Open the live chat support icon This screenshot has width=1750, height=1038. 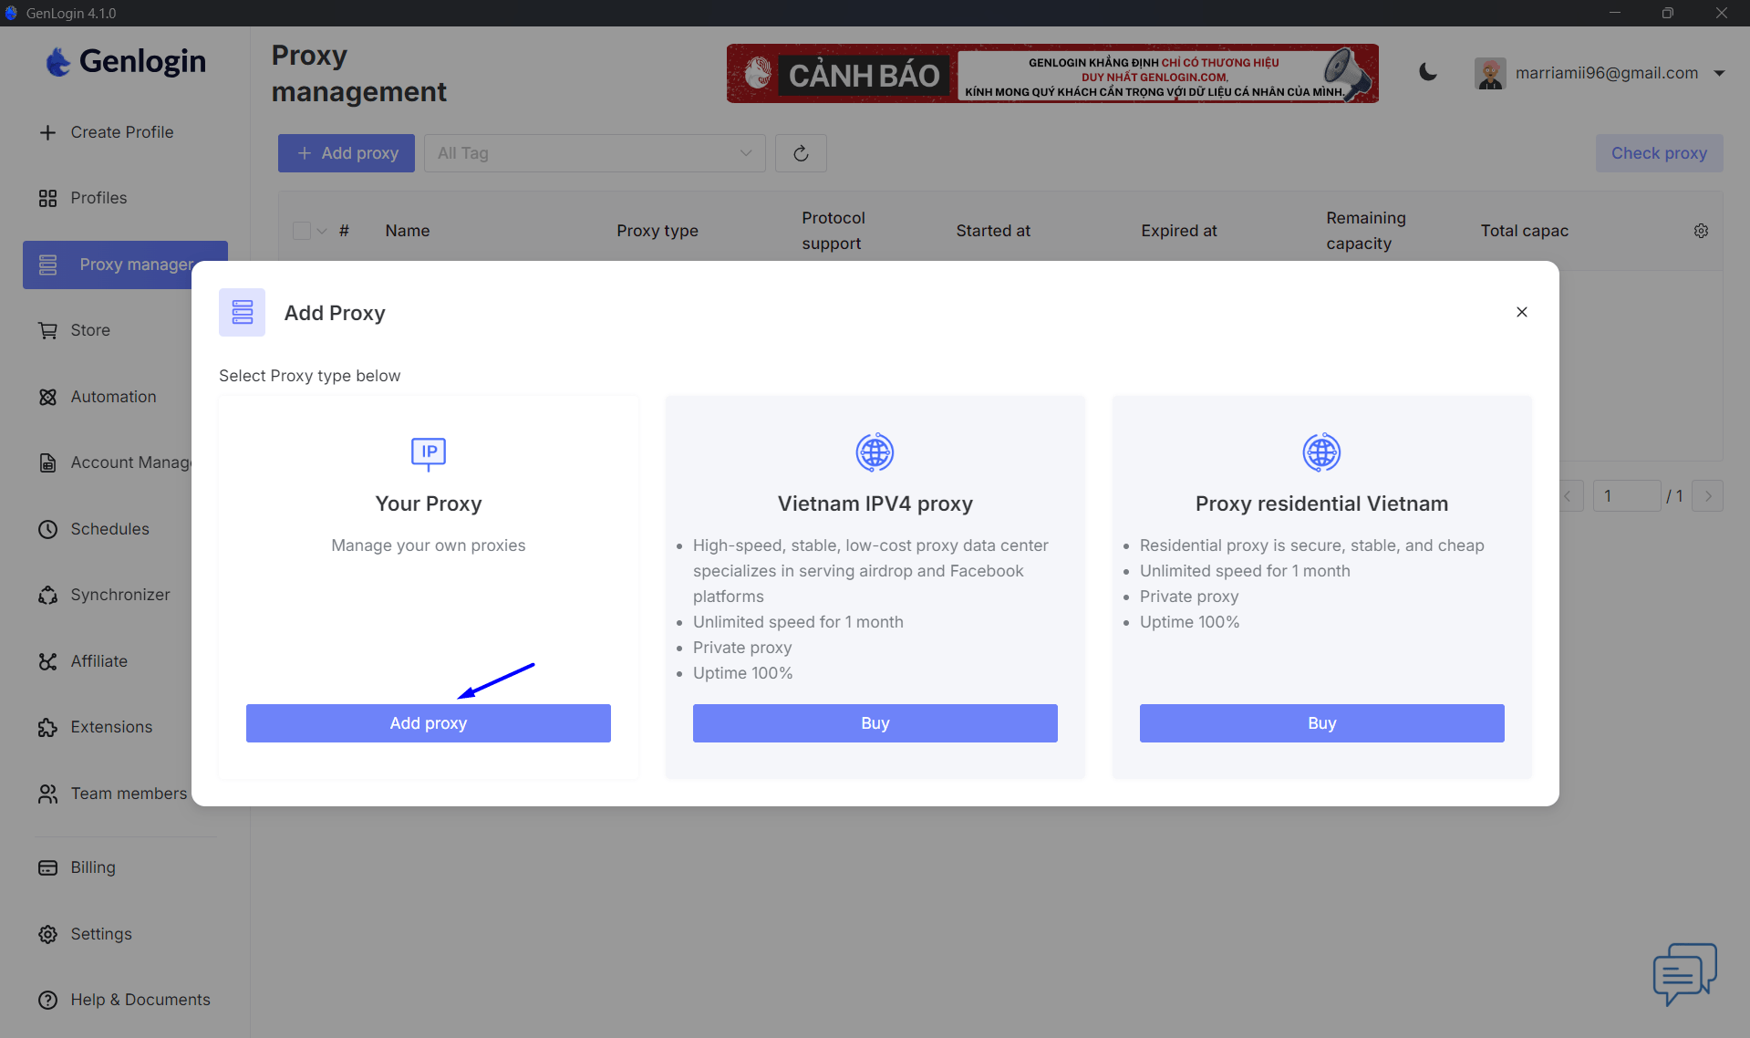pyautogui.click(x=1684, y=973)
